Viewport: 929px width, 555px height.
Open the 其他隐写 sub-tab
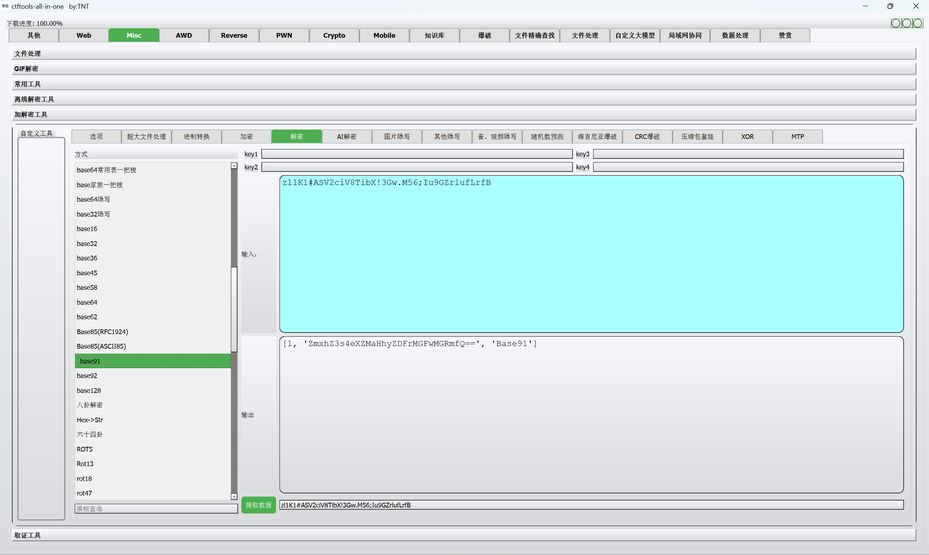(x=447, y=136)
